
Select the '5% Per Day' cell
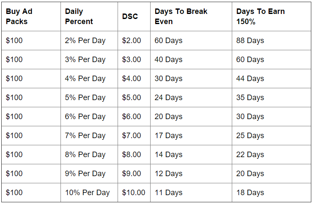[x=85, y=98]
